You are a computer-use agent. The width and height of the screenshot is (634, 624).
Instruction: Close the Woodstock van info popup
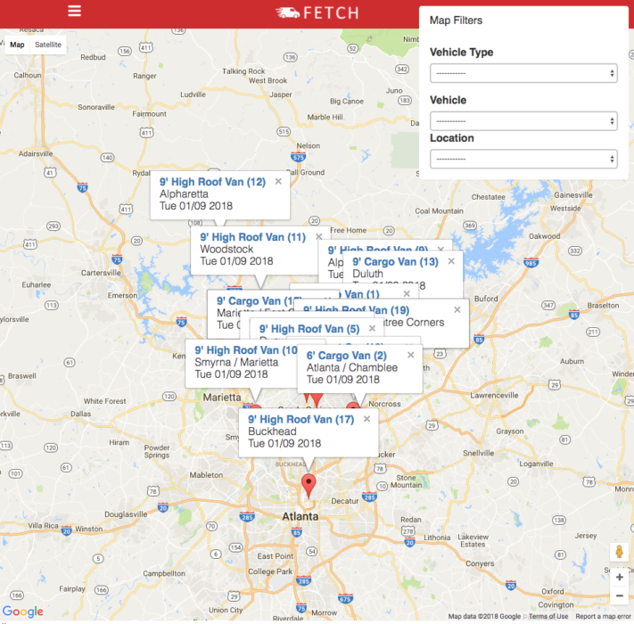point(319,236)
